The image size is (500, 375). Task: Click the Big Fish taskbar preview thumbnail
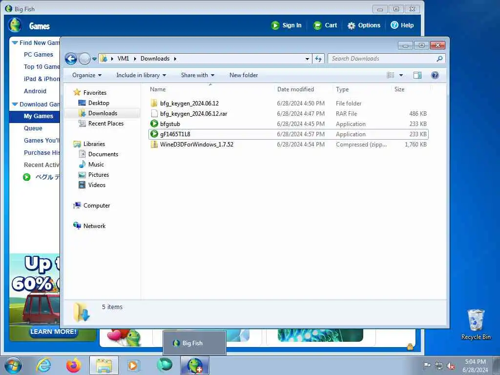pyautogui.click(x=194, y=343)
